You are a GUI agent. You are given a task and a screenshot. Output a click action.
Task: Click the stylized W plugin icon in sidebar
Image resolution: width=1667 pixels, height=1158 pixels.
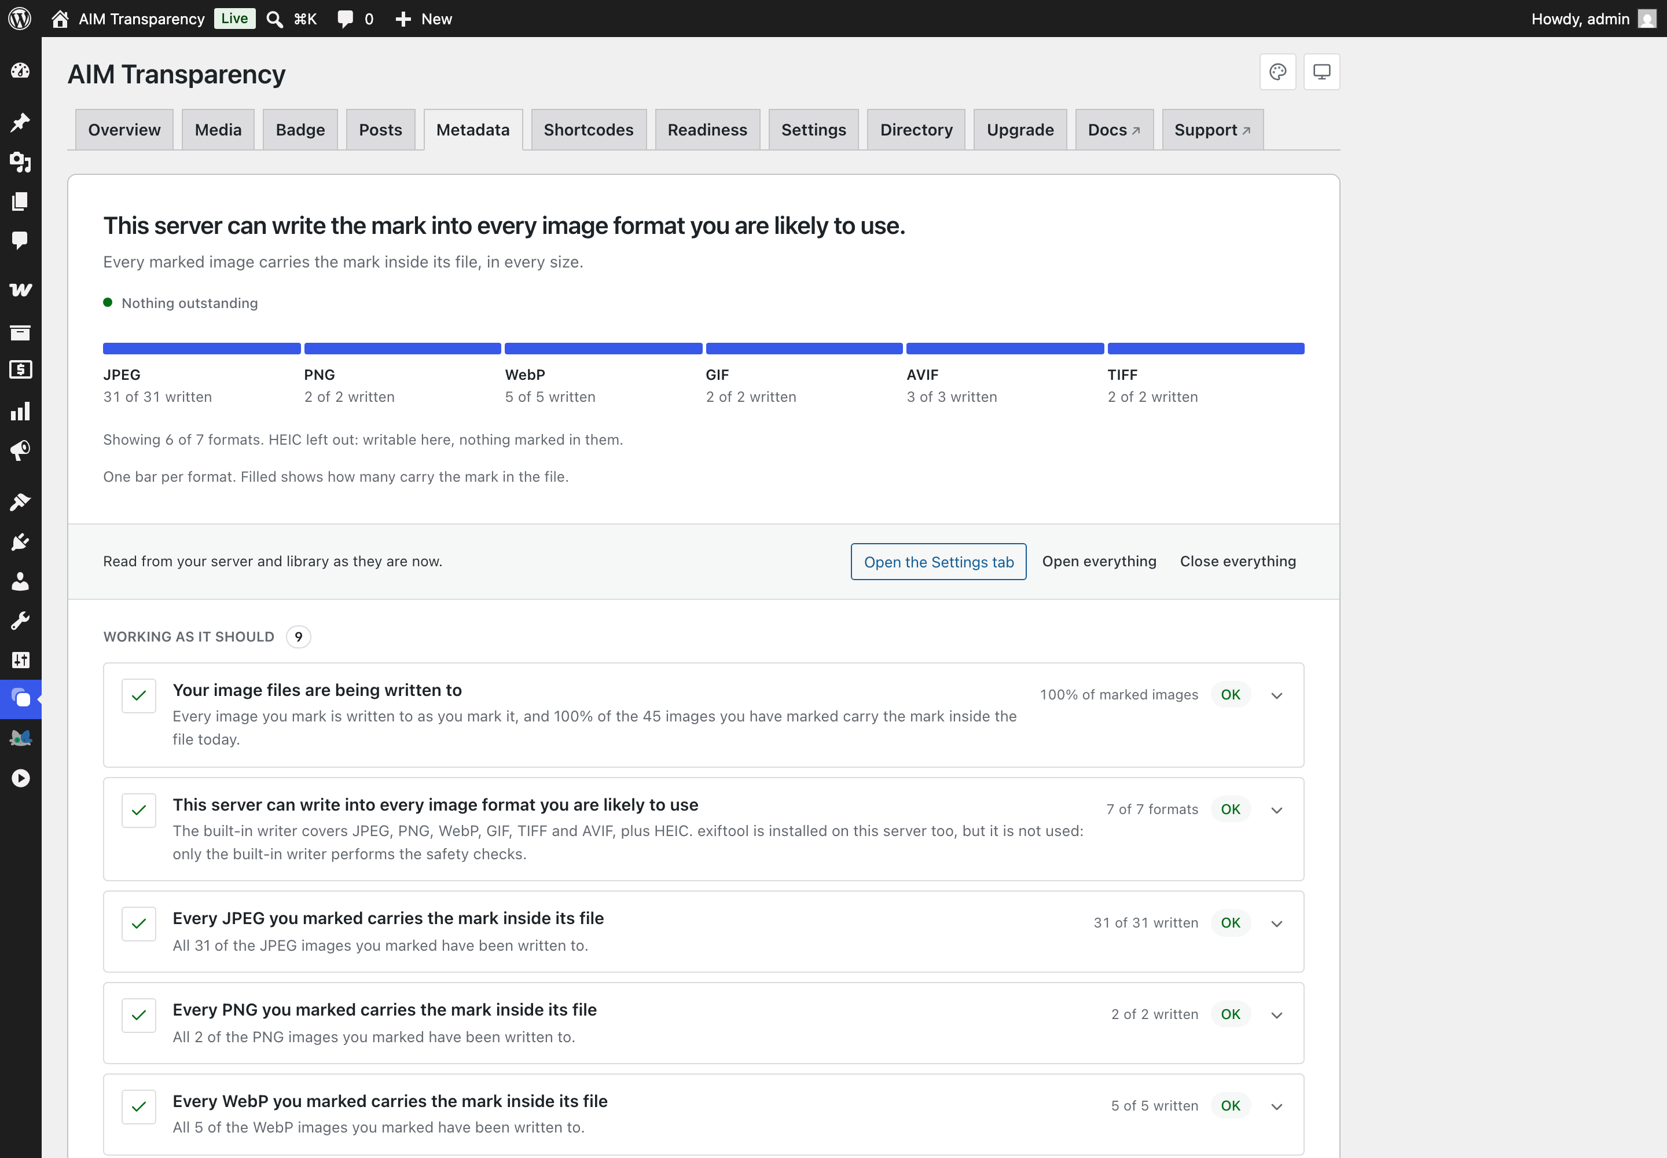pos(20,289)
